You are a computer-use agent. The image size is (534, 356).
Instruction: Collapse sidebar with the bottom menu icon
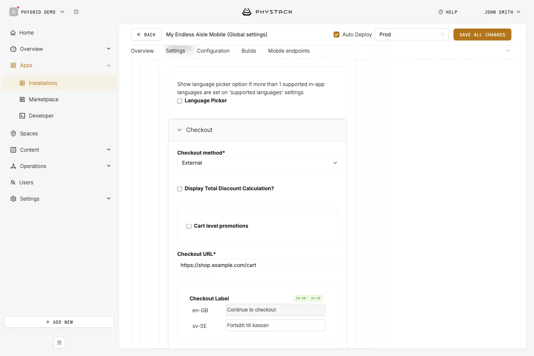pyautogui.click(x=59, y=343)
